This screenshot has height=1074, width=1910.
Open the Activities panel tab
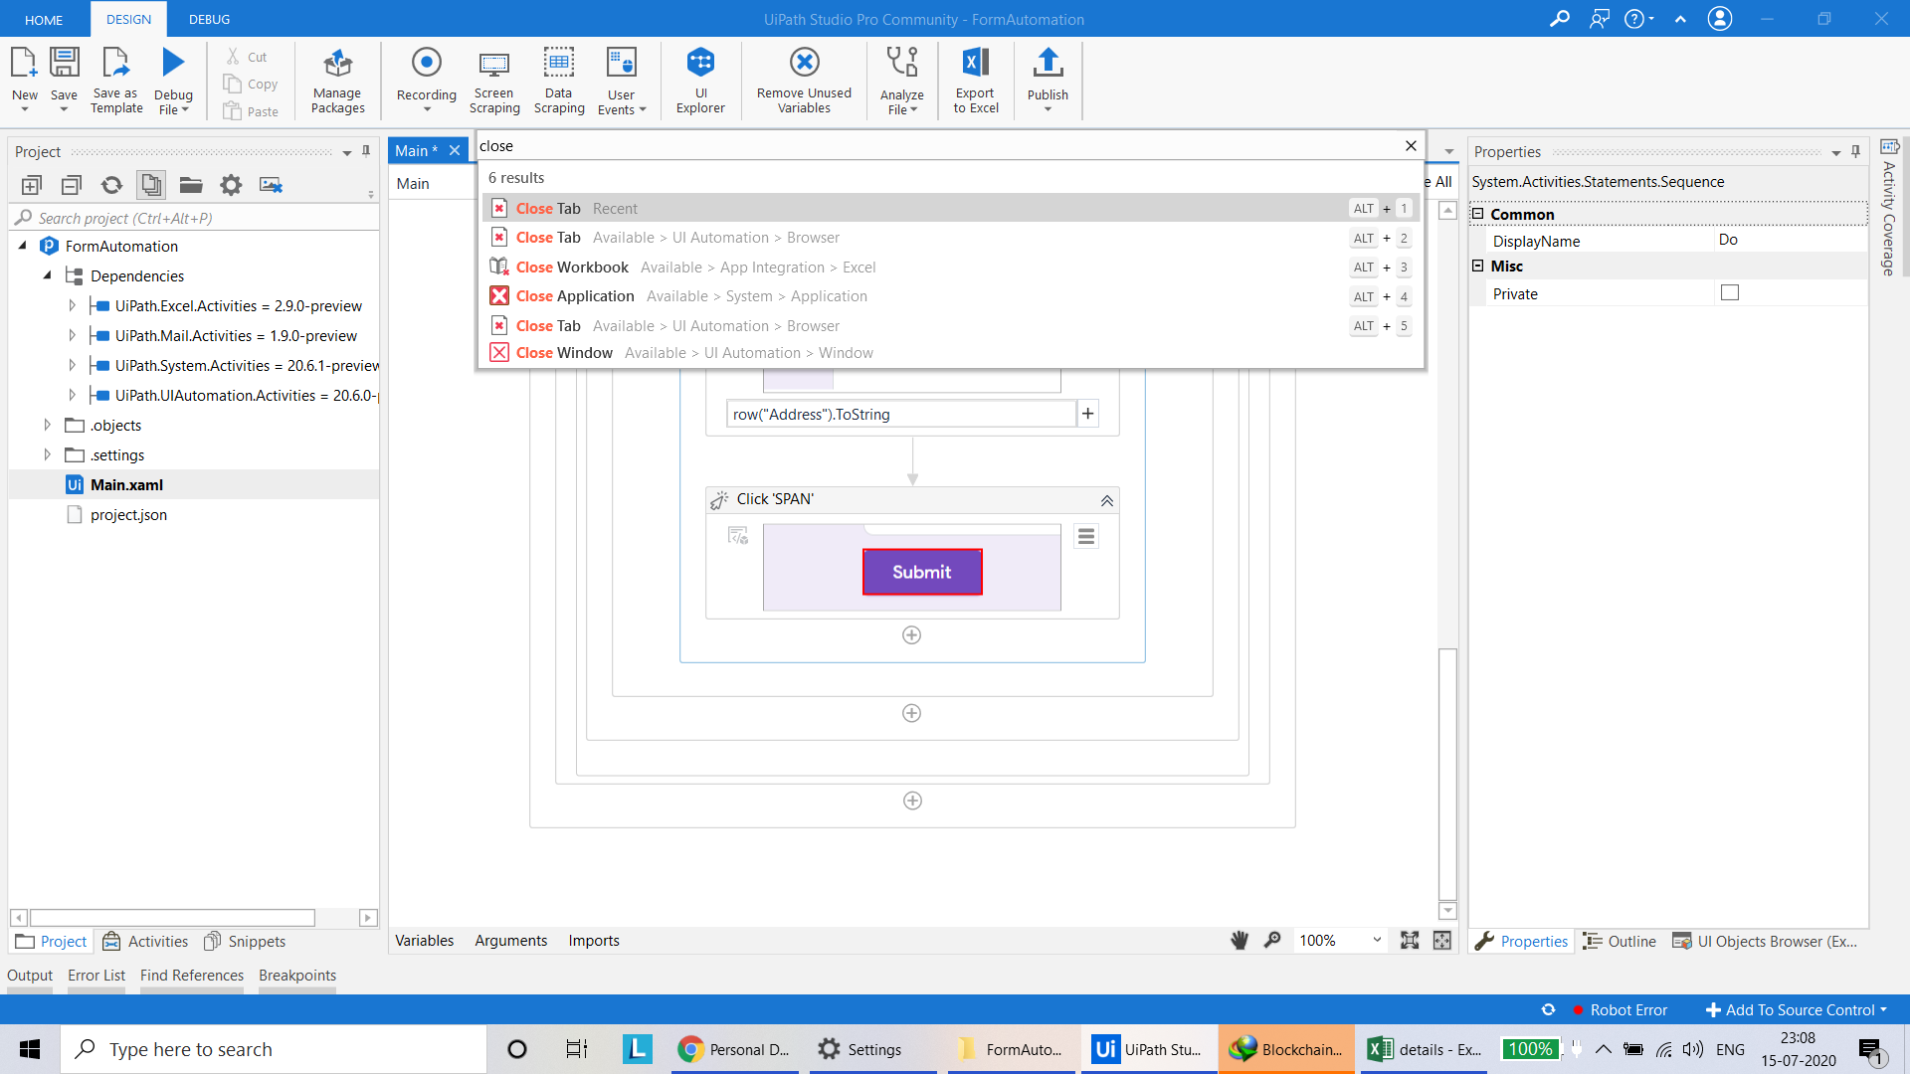(145, 942)
